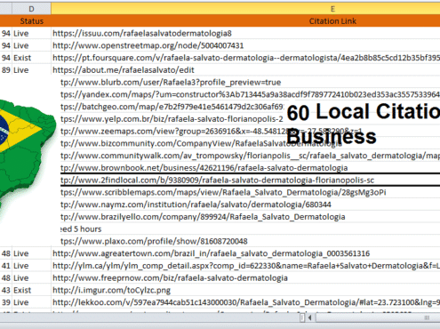
Task: Open the issuu.com rafaelasalvatodermatologia8 link
Action: click(x=142, y=33)
